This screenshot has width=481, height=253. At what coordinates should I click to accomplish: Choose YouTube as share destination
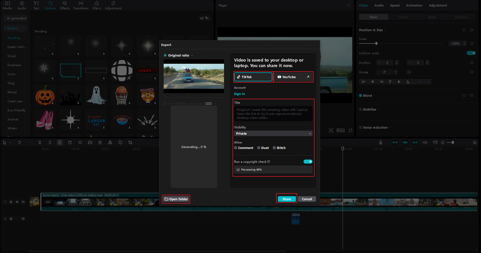click(x=293, y=77)
